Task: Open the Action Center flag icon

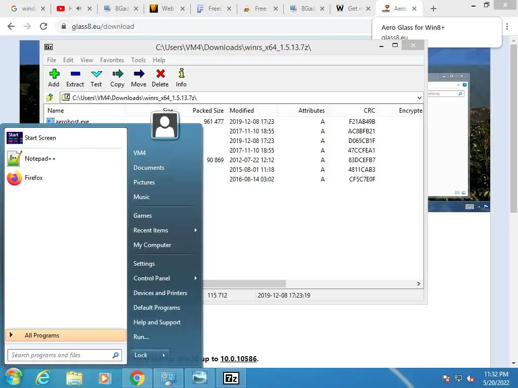Action: 446,379
